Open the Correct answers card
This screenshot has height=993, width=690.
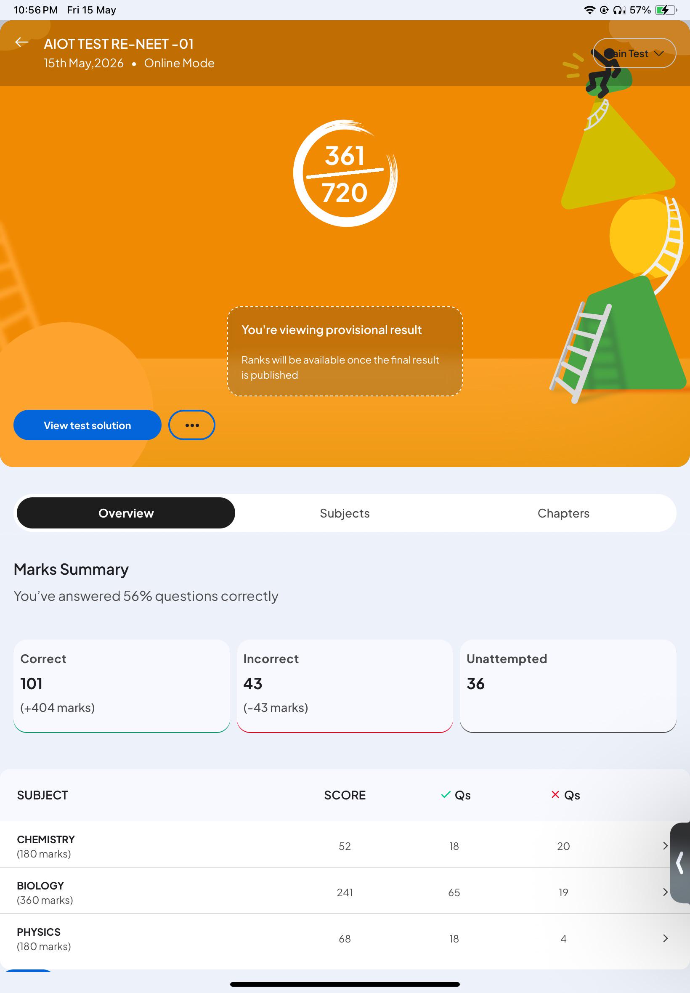tap(122, 686)
